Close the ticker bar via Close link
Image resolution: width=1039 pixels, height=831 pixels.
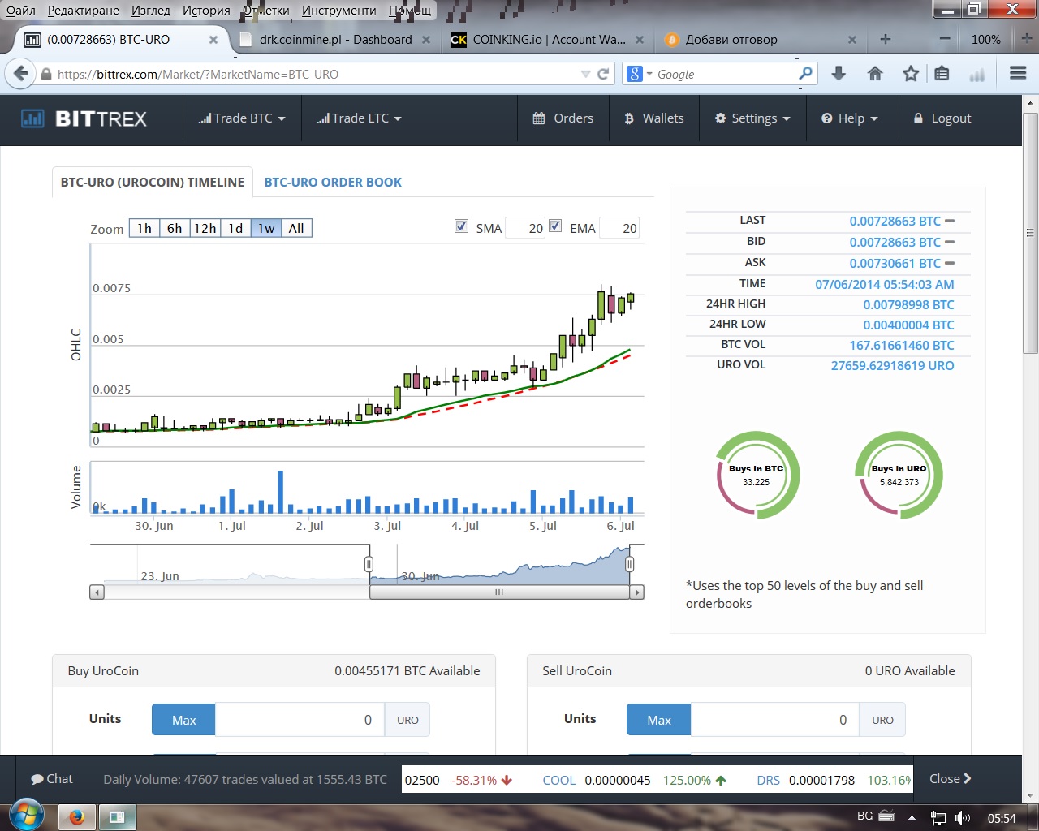[x=951, y=779]
